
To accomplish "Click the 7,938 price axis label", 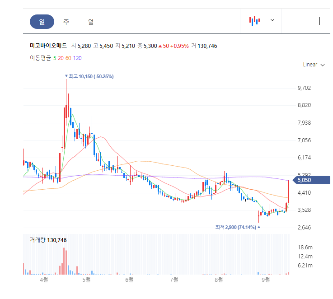I will pos(304,123).
